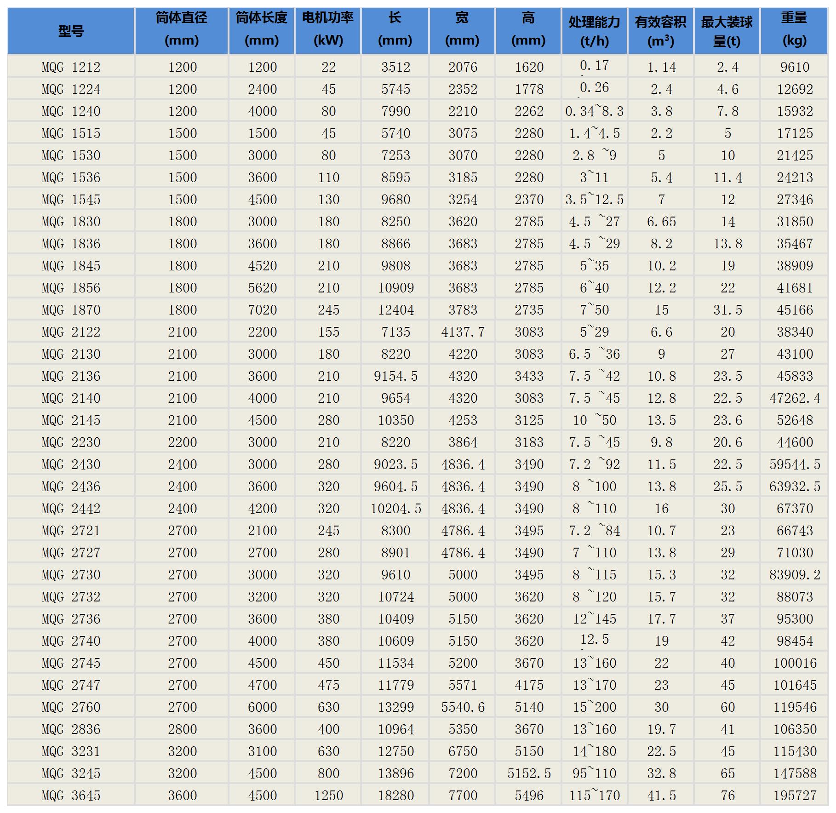Viewport: 836px width, 813px height.
Task: Click the capacity value 0.34~8.3
Action: [x=594, y=111]
